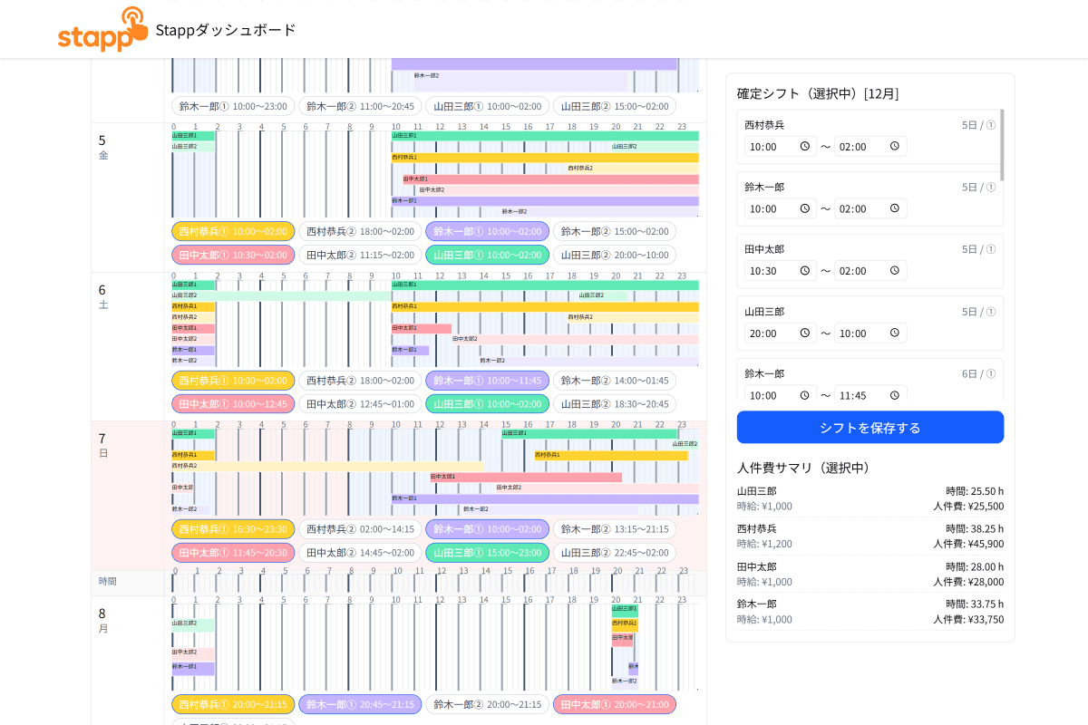Click the 確定シフト list scrollbar
This screenshot has height=725, width=1088.
pos(1002,145)
